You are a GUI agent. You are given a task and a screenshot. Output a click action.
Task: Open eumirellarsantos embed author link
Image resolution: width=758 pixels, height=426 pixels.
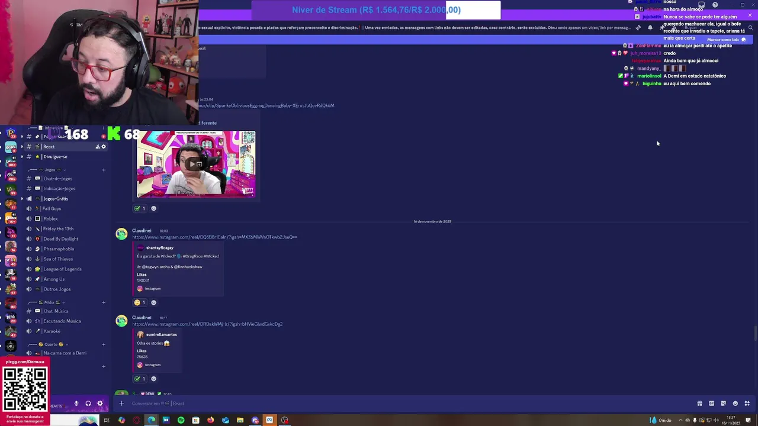(x=162, y=335)
